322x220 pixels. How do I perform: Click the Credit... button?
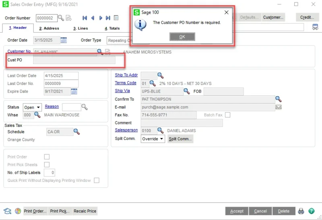click(307, 17)
